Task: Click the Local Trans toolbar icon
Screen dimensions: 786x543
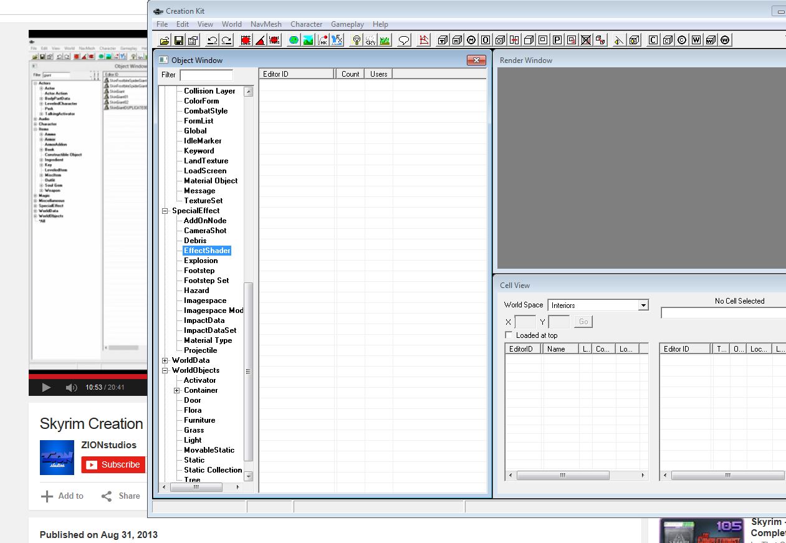Action: click(x=274, y=41)
